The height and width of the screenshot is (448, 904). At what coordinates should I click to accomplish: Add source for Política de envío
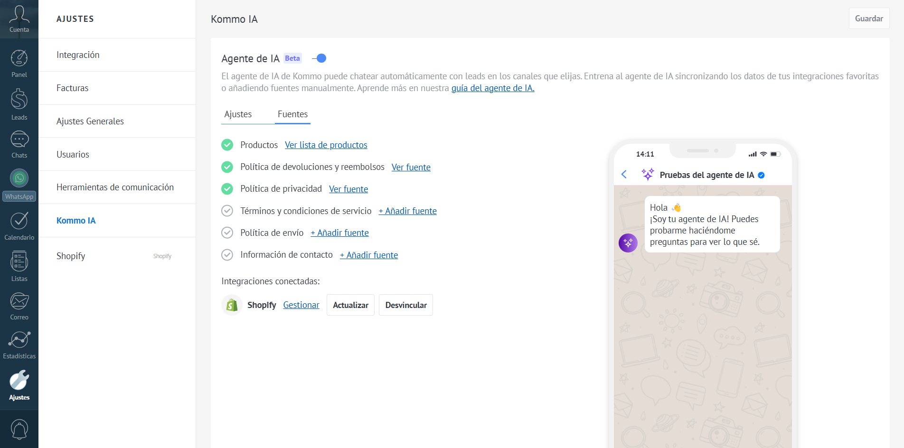(x=339, y=233)
